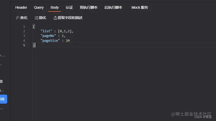Click line number 3 in the gutter
The width and height of the screenshot is (216, 121).
point(24,36)
